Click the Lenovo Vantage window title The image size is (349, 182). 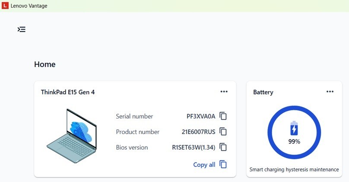tap(29, 6)
